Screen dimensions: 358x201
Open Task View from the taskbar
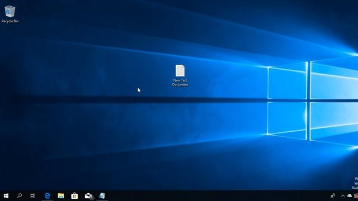tap(33, 195)
